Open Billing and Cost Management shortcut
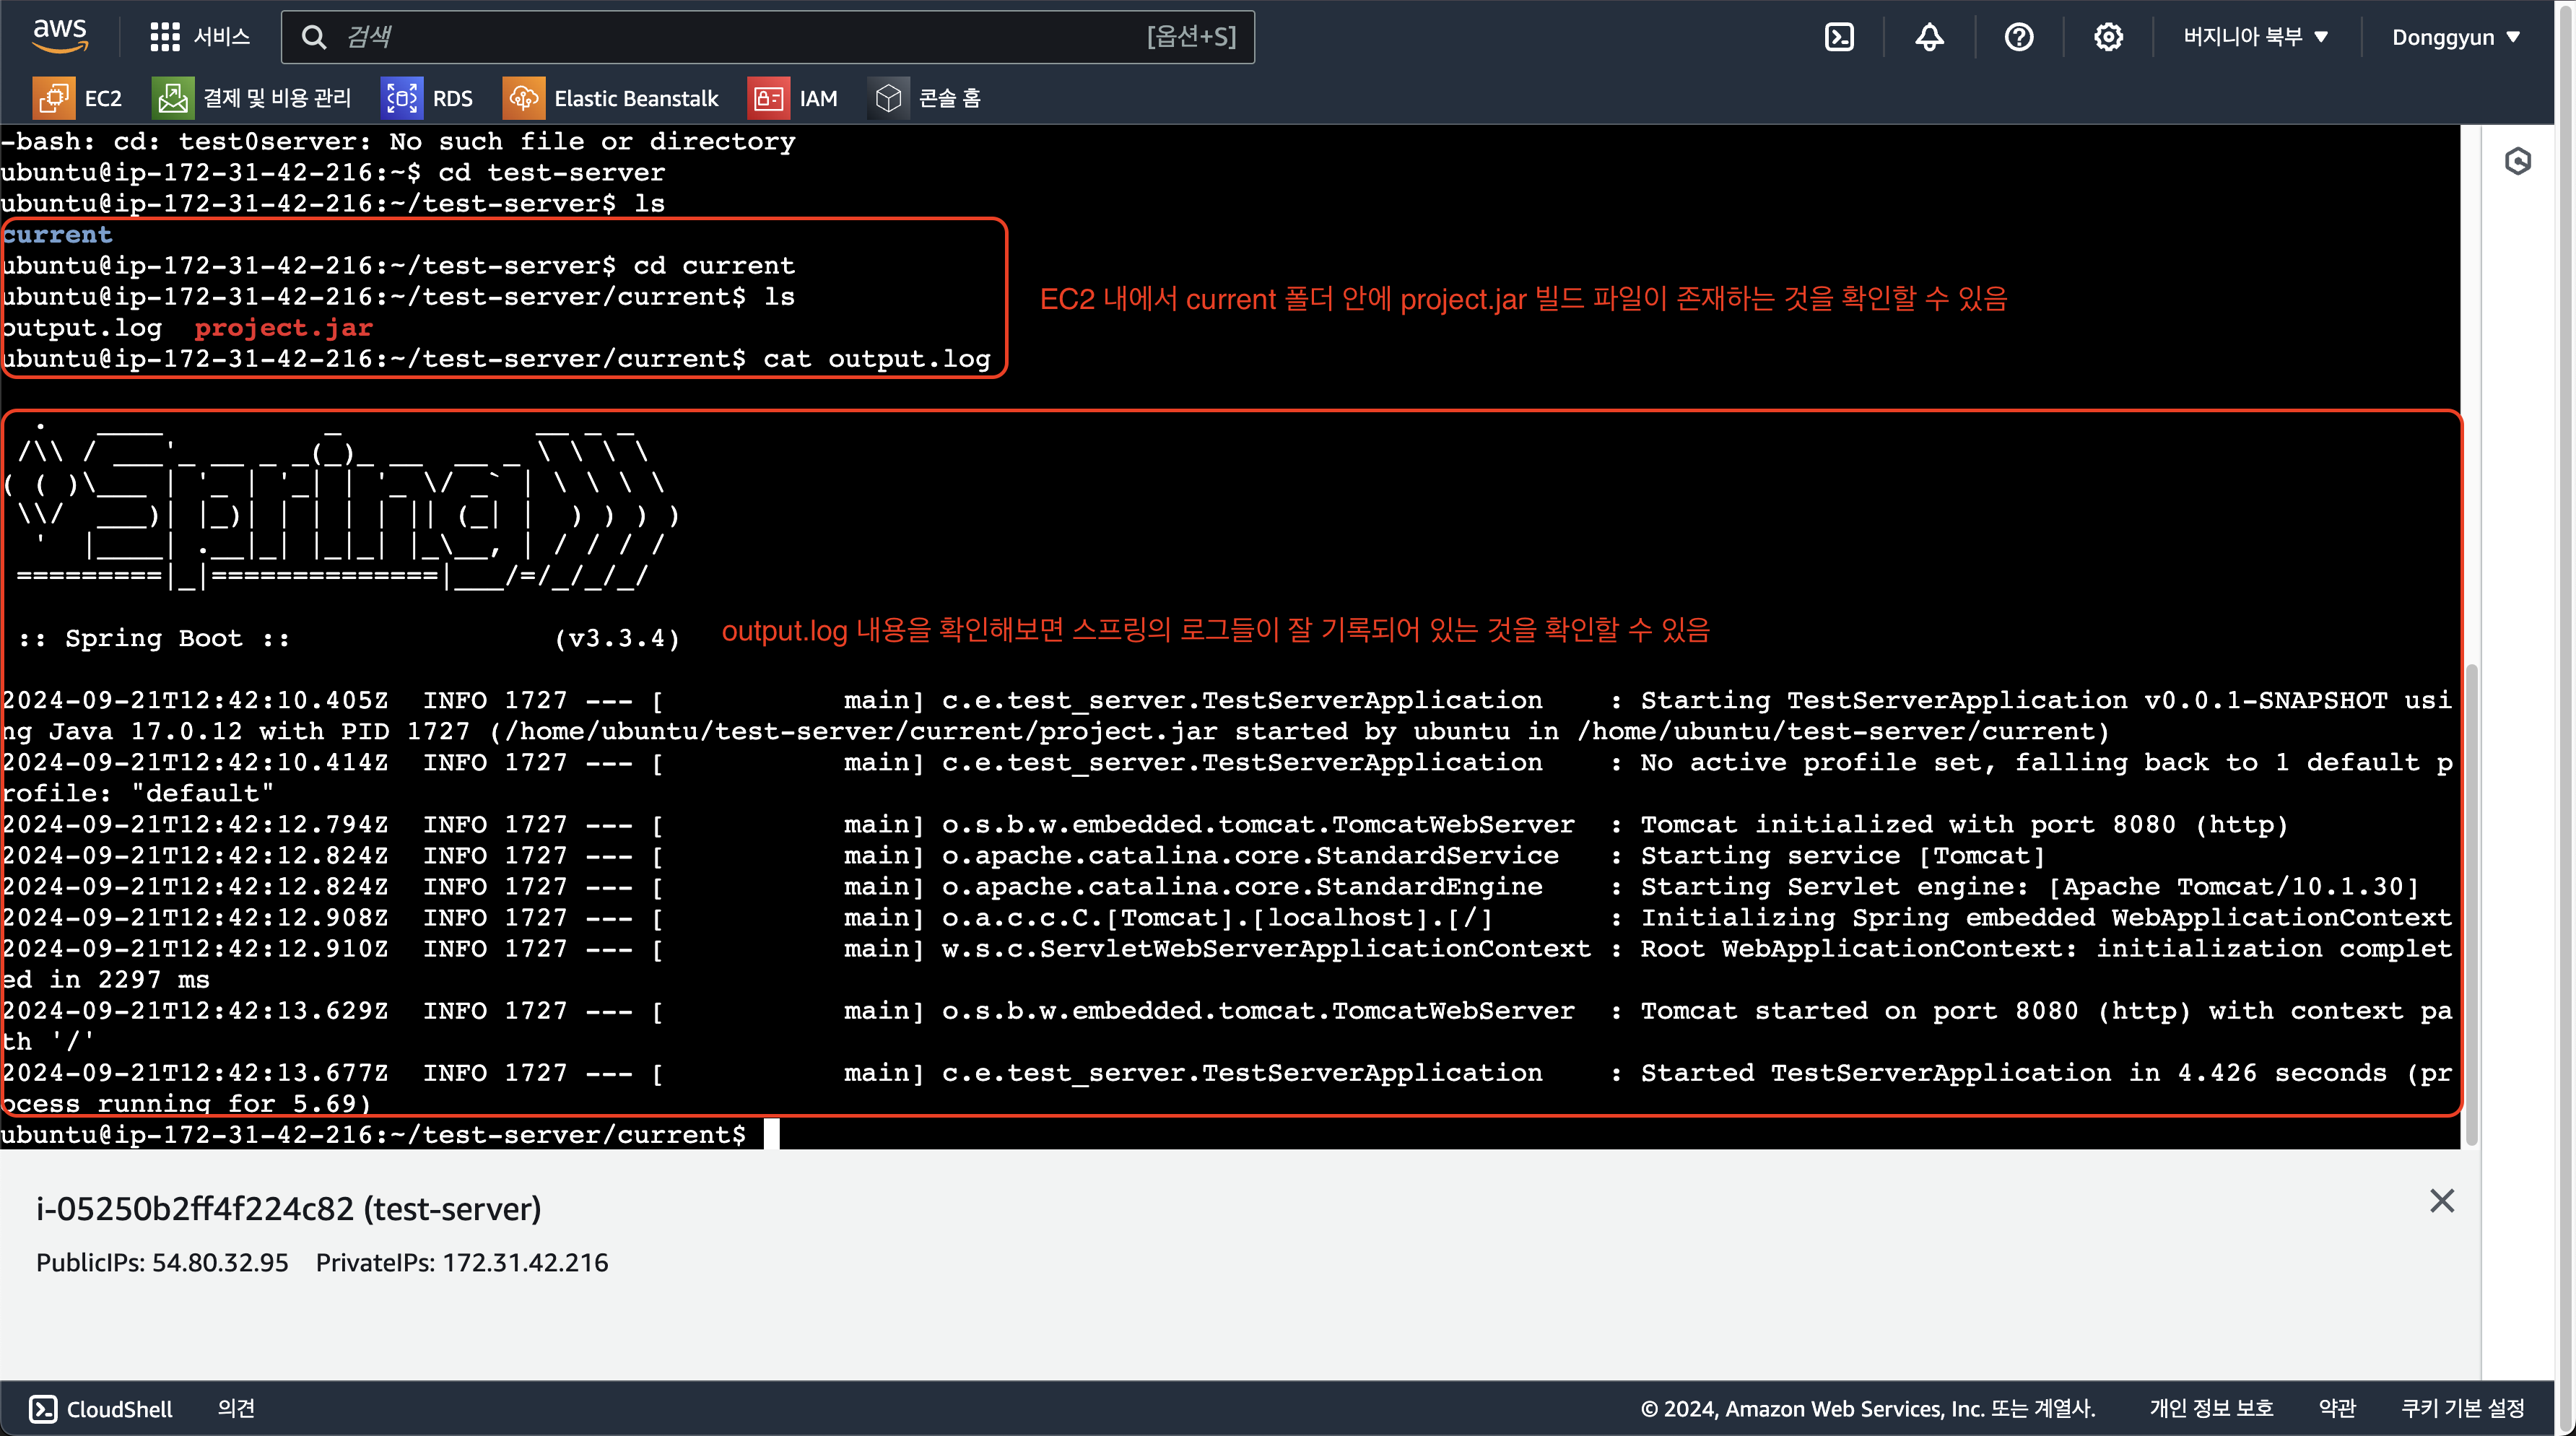This screenshot has width=2576, height=1436. [x=252, y=98]
